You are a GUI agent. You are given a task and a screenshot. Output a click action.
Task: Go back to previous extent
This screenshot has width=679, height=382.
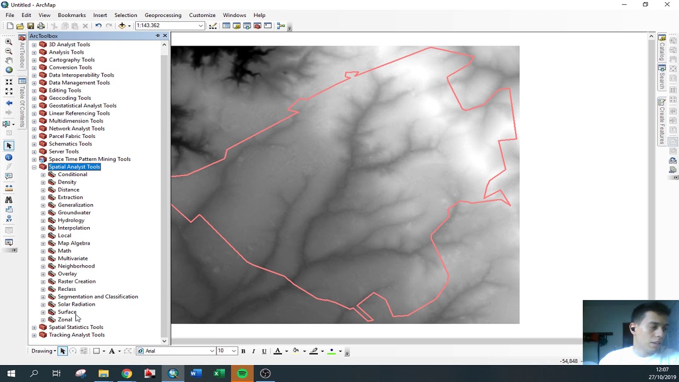point(8,103)
